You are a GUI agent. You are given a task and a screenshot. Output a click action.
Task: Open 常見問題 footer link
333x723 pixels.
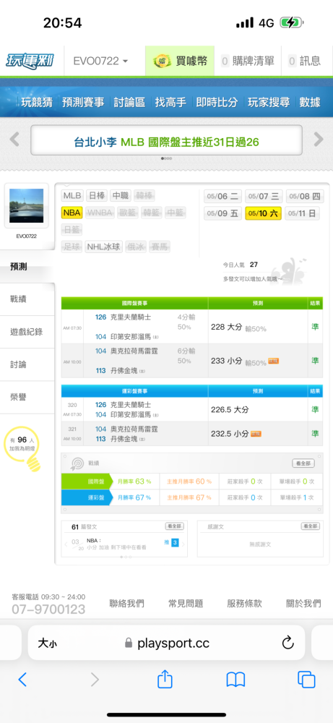coord(186,603)
